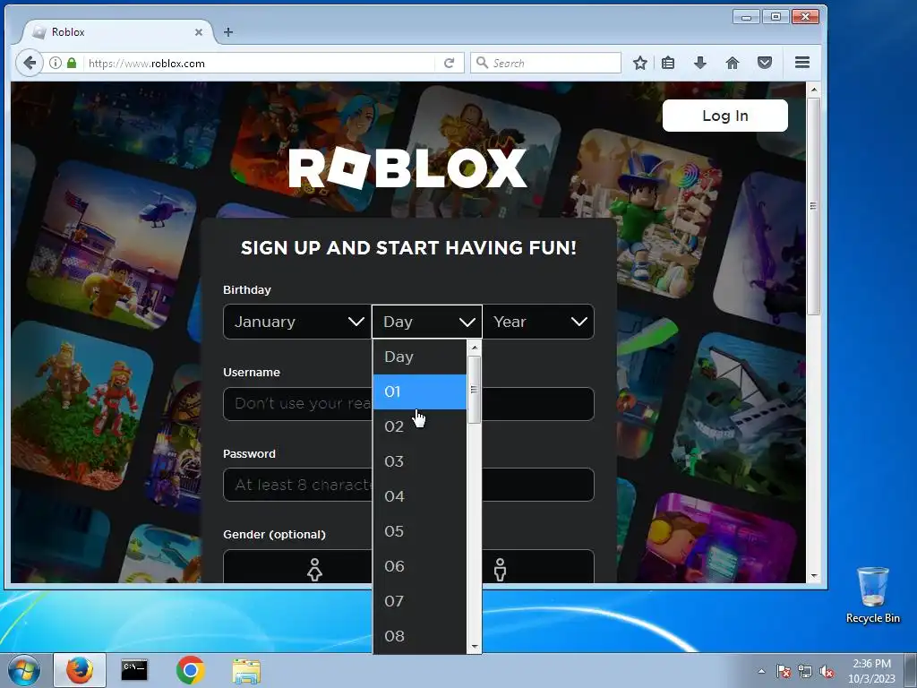Screen dimensions: 917x688
Task: Open the Windows Start button
Action: [x=23, y=670]
